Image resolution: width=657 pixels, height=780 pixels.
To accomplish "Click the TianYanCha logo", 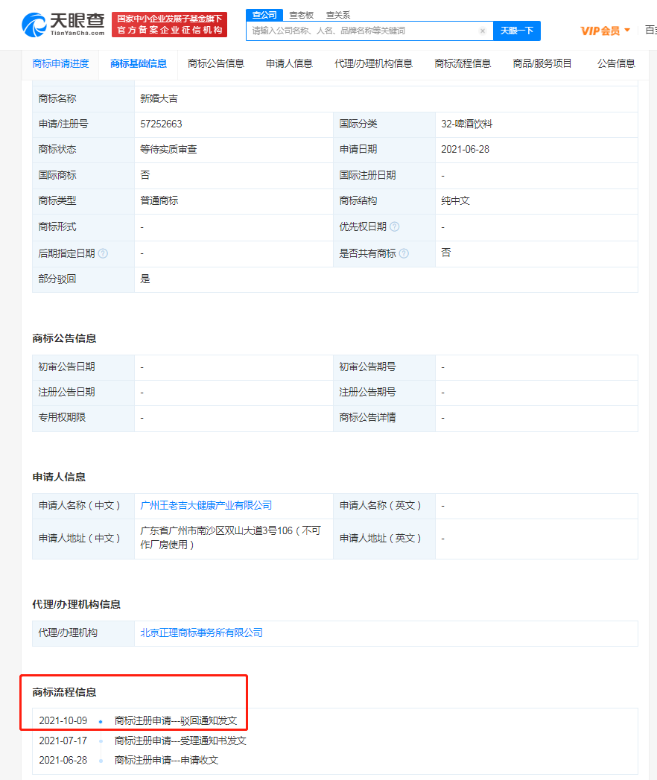I will pos(63,25).
